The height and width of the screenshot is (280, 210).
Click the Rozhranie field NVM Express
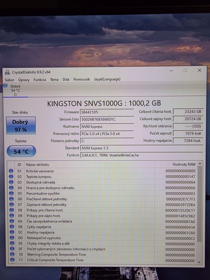point(107,127)
